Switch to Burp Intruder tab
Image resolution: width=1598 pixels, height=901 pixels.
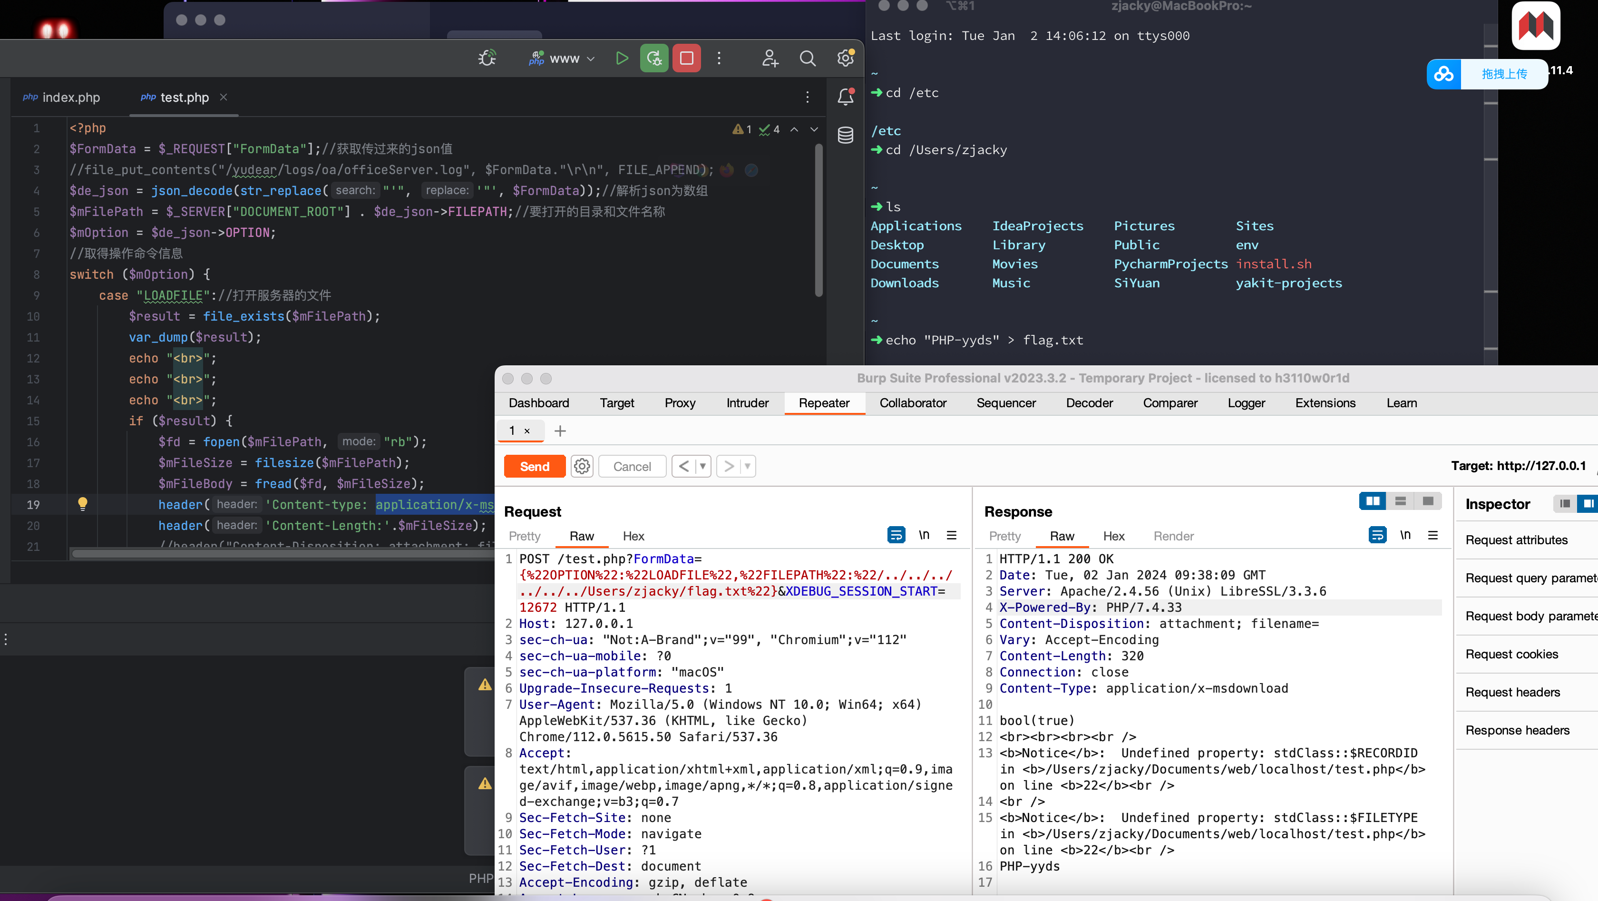(748, 403)
